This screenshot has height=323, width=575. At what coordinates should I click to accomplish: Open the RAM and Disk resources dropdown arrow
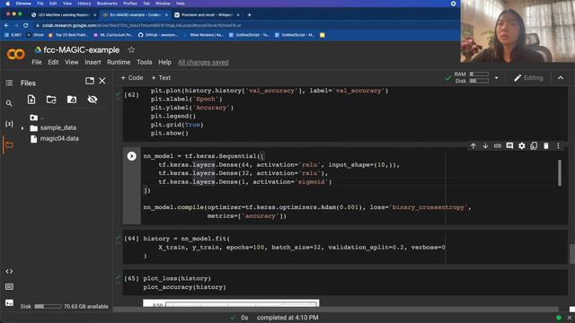[497, 78]
